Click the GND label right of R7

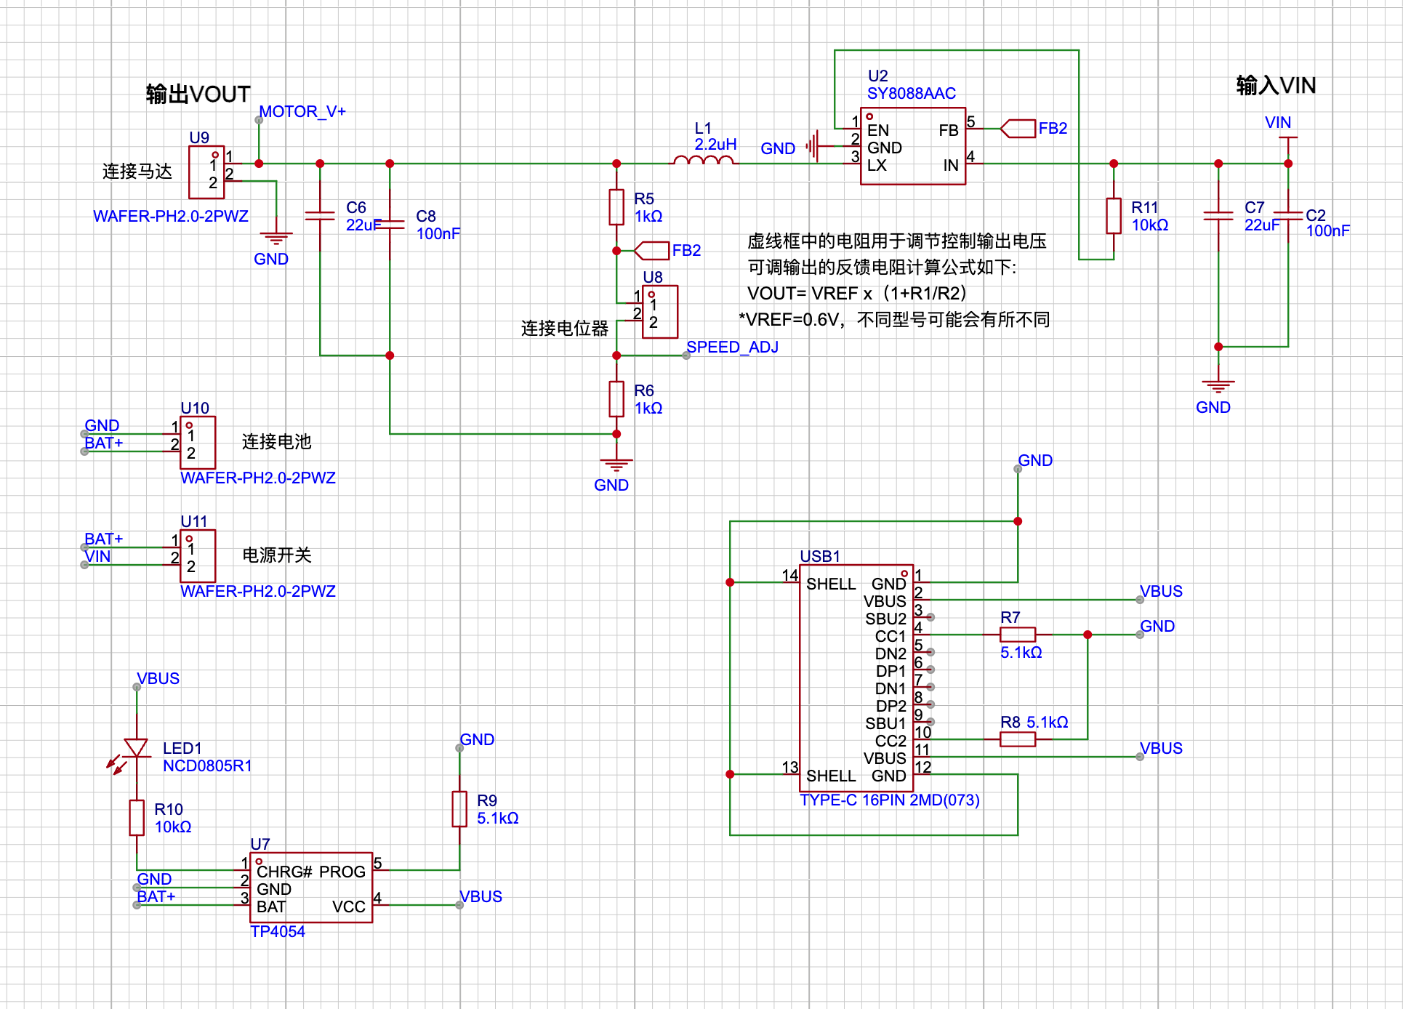click(1157, 626)
